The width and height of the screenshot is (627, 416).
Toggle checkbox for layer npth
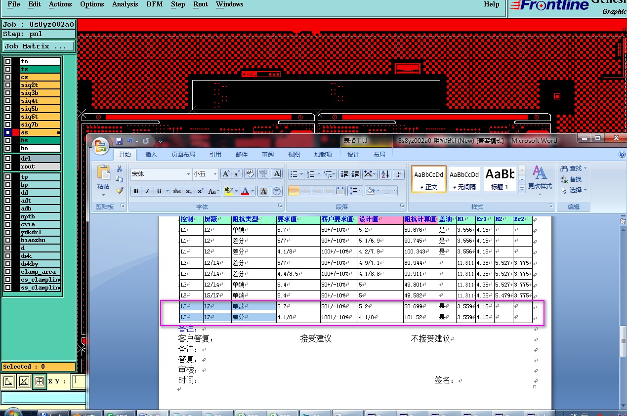(8, 216)
